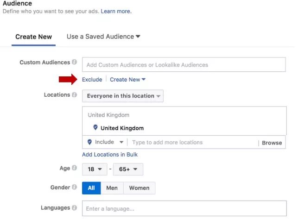The height and width of the screenshot is (219, 298).
Task: Click the location pin icon next to Include
Action: pos(89,142)
